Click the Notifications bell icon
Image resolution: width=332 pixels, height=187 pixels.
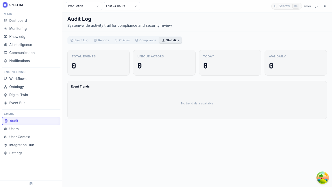coord(5,61)
